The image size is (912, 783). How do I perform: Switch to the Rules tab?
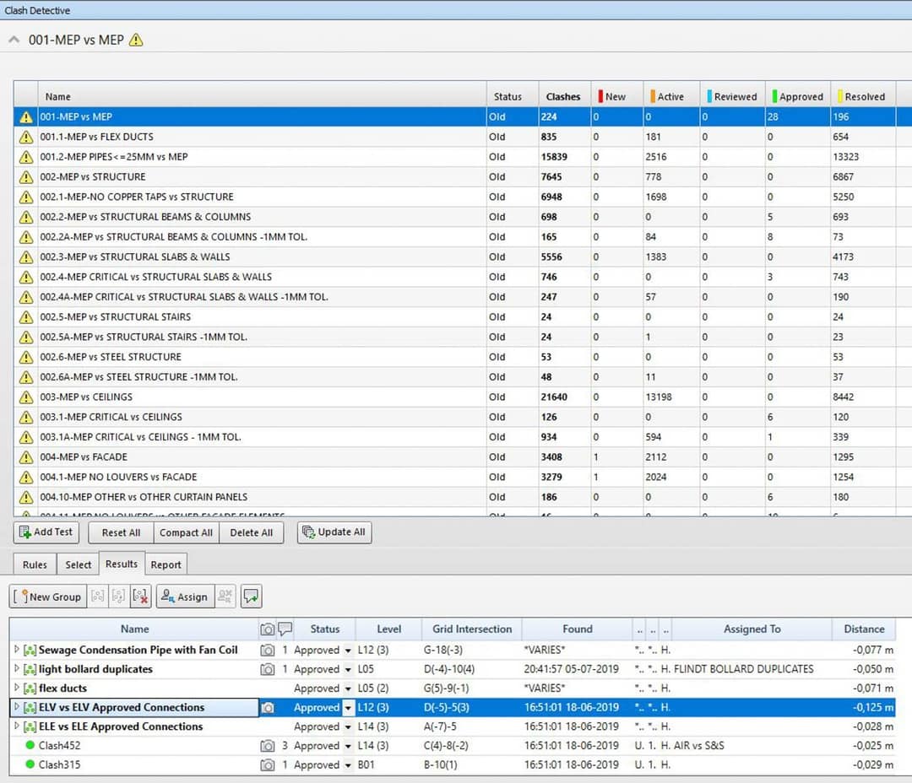[35, 564]
